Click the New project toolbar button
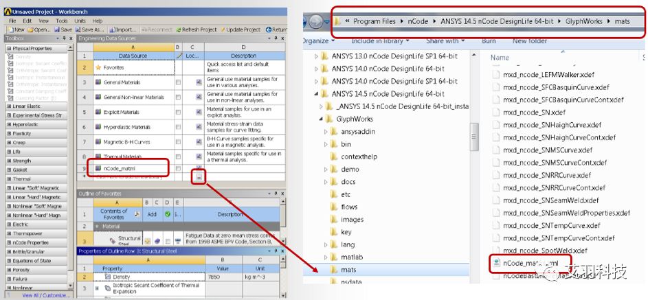648x300 pixels. tap(16, 30)
